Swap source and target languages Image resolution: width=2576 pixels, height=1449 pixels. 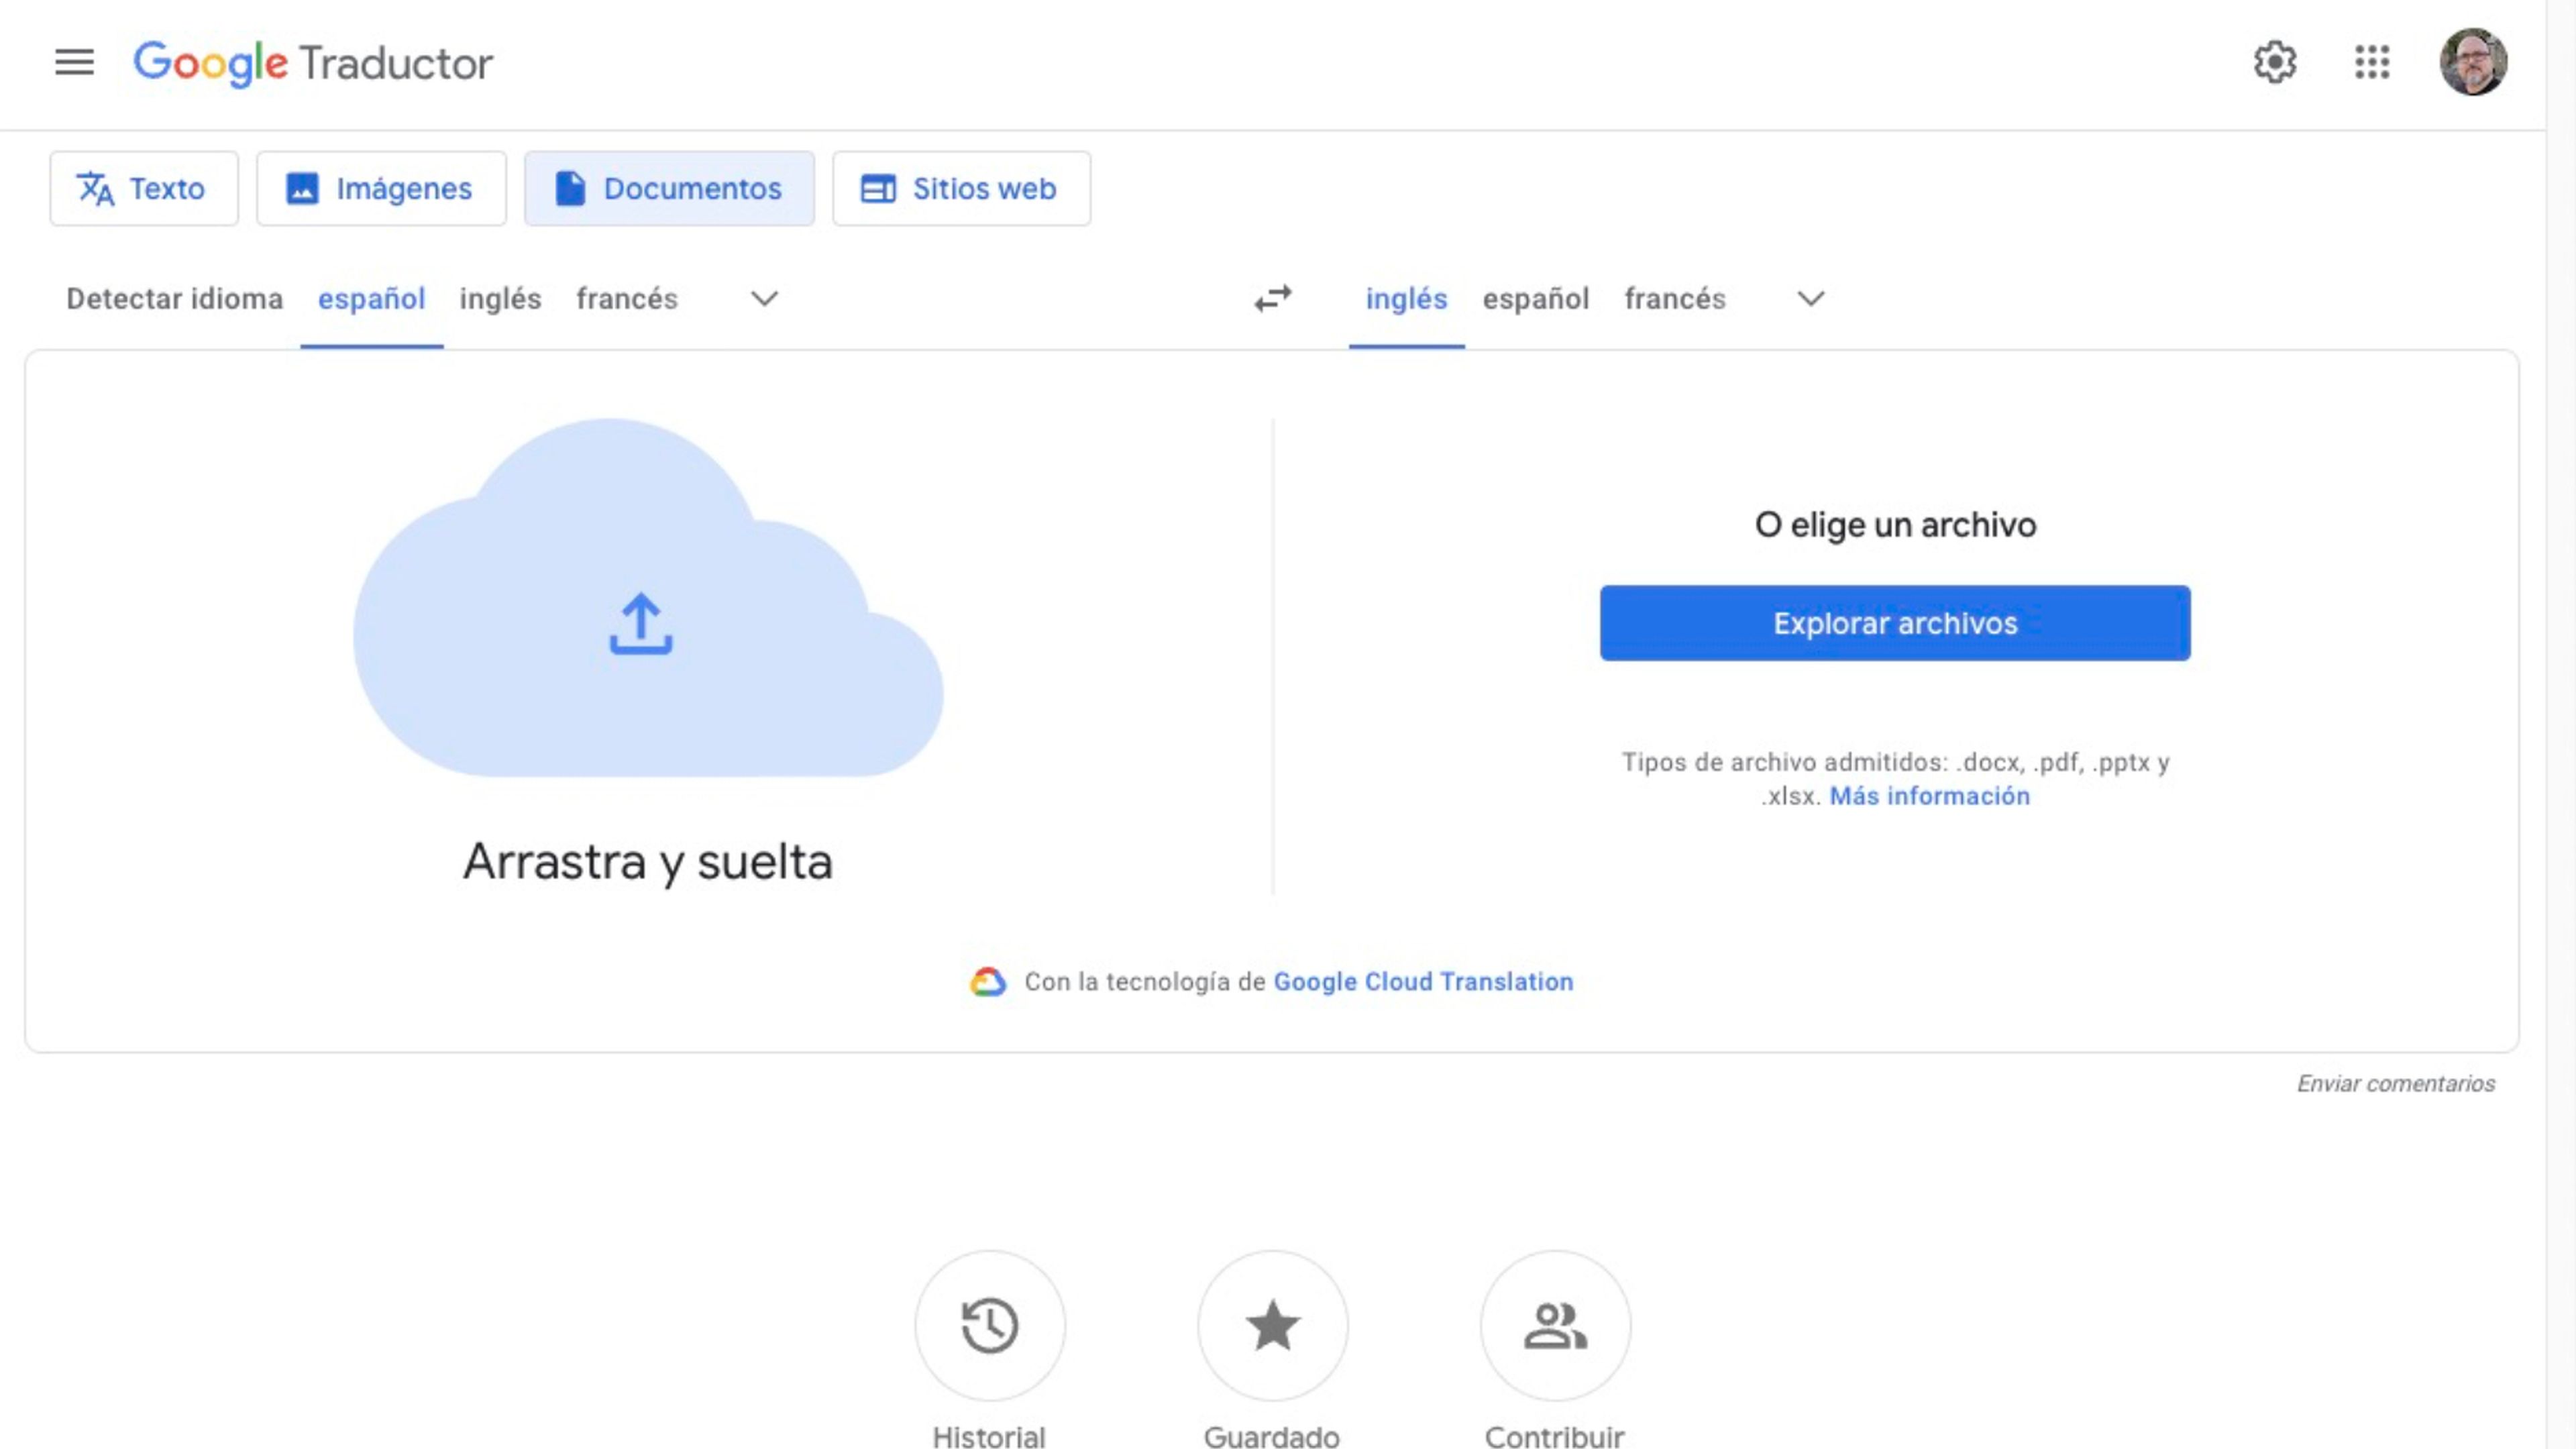[x=1273, y=298]
